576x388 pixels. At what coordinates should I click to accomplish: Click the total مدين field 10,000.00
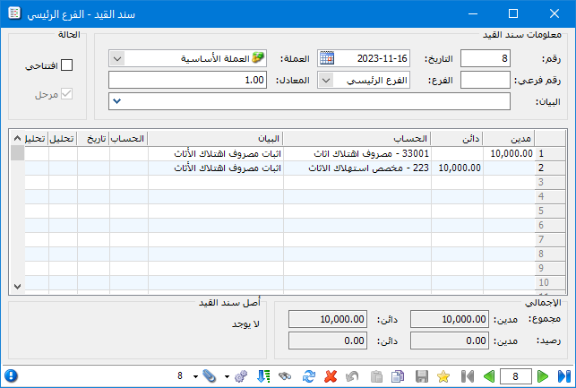click(x=450, y=319)
